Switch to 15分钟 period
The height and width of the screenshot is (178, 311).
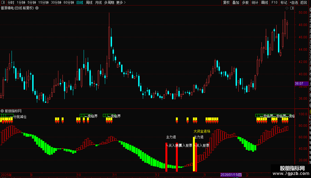pyautogui.click(x=43, y=2)
